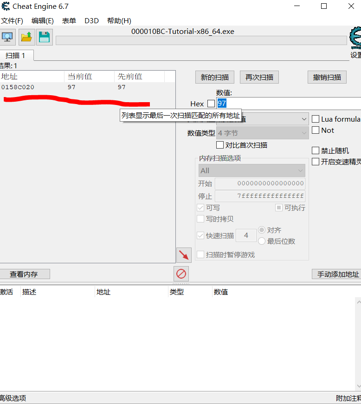Enable the Hex checkbox
Screen dimensions: 361x404
211,104
